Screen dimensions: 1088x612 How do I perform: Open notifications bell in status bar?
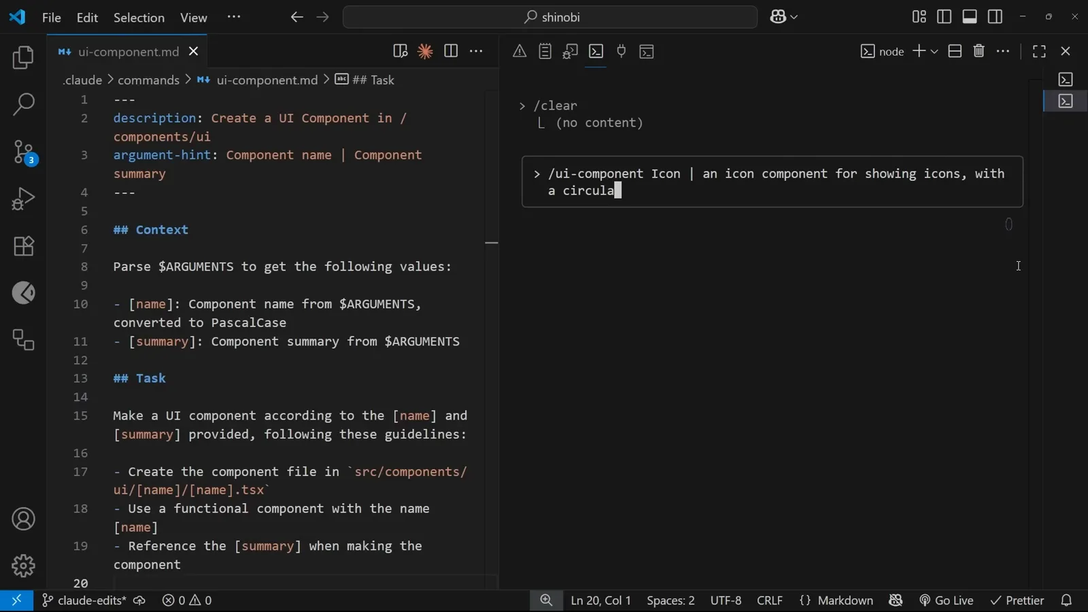[x=1066, y=600]
